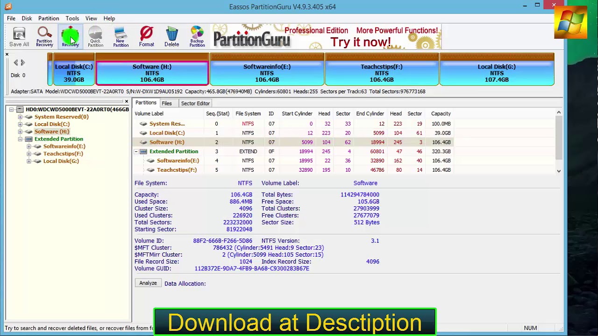The height and width of the screenshot is (336, 598).
Task: Select Softwareinfo(E:) row in partition table
Action: (293, 161)
